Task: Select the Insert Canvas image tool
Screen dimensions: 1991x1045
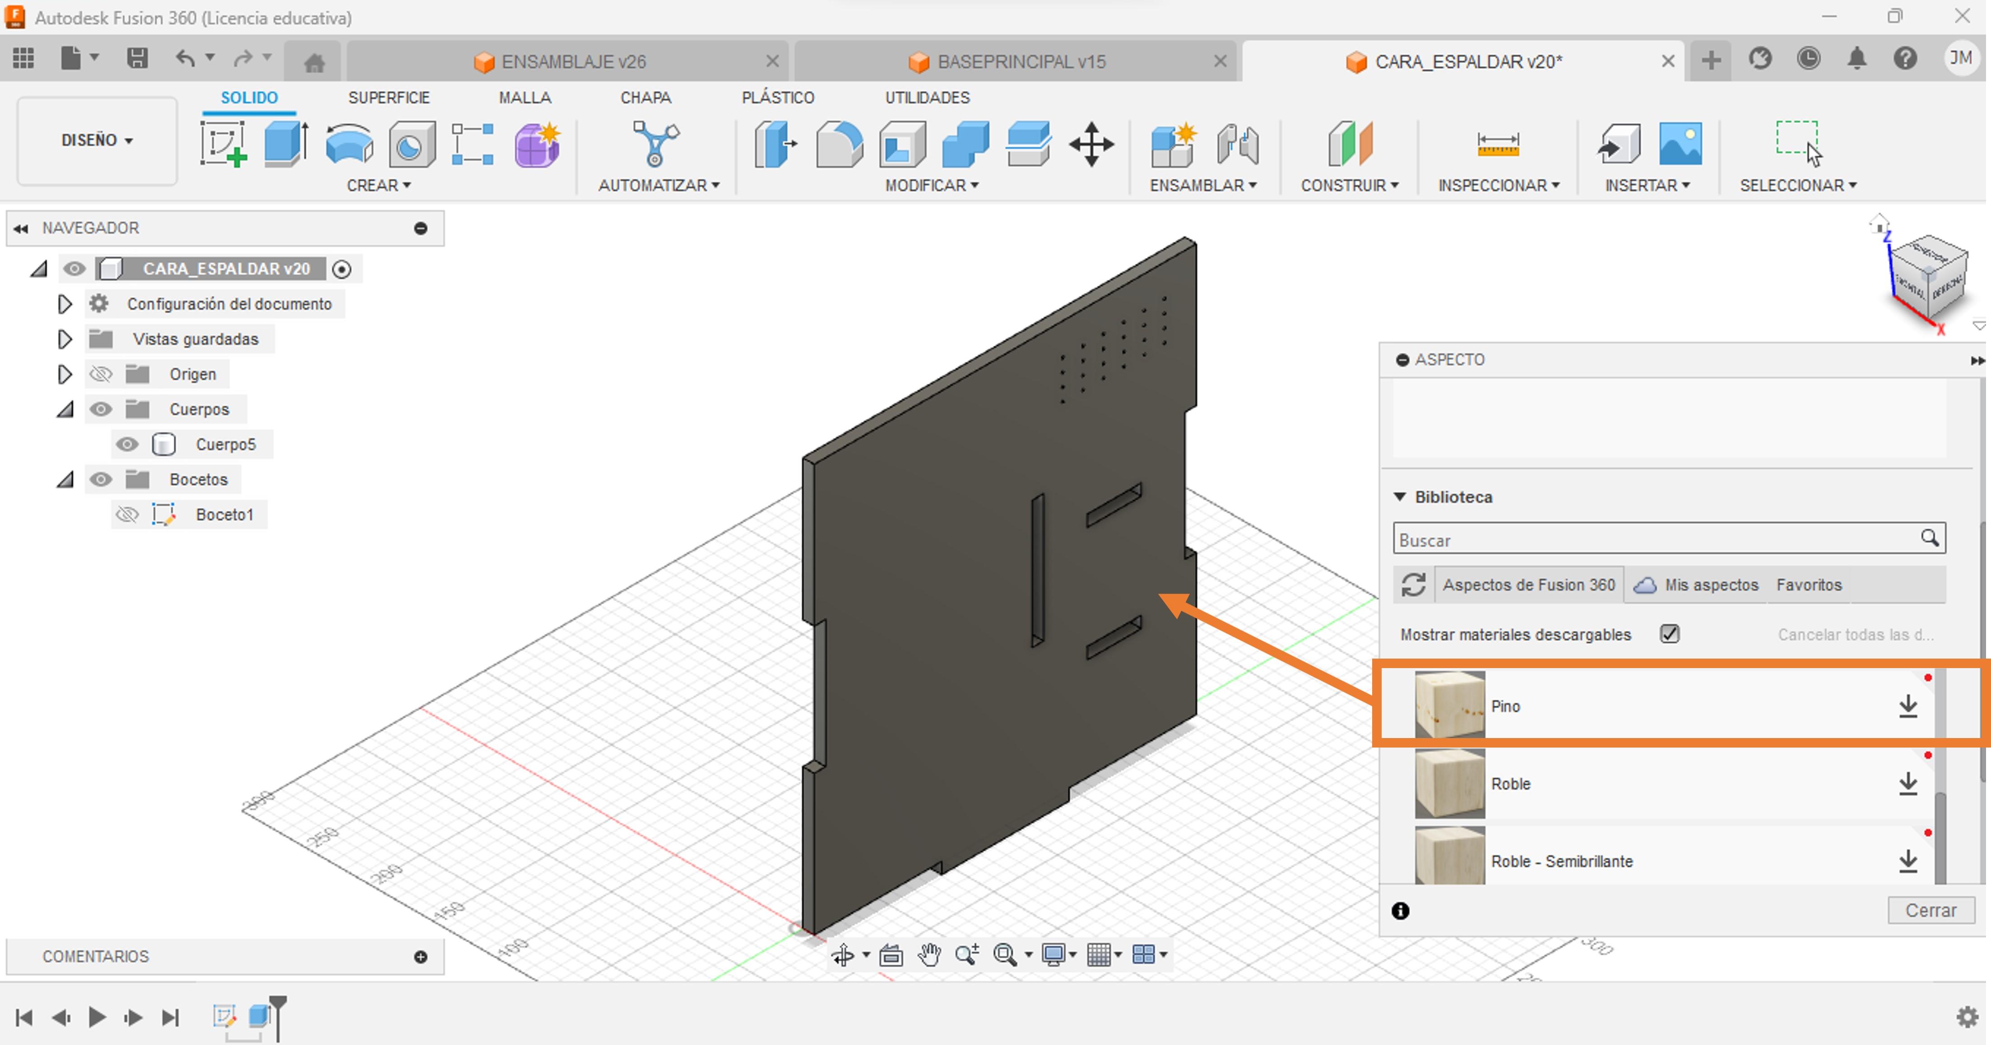Action: pos(1680,144)
